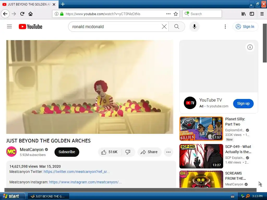Click the 14,621,598 views text
Image resolution: width=267 pixels, height=200 pixels.
(23, 166)
